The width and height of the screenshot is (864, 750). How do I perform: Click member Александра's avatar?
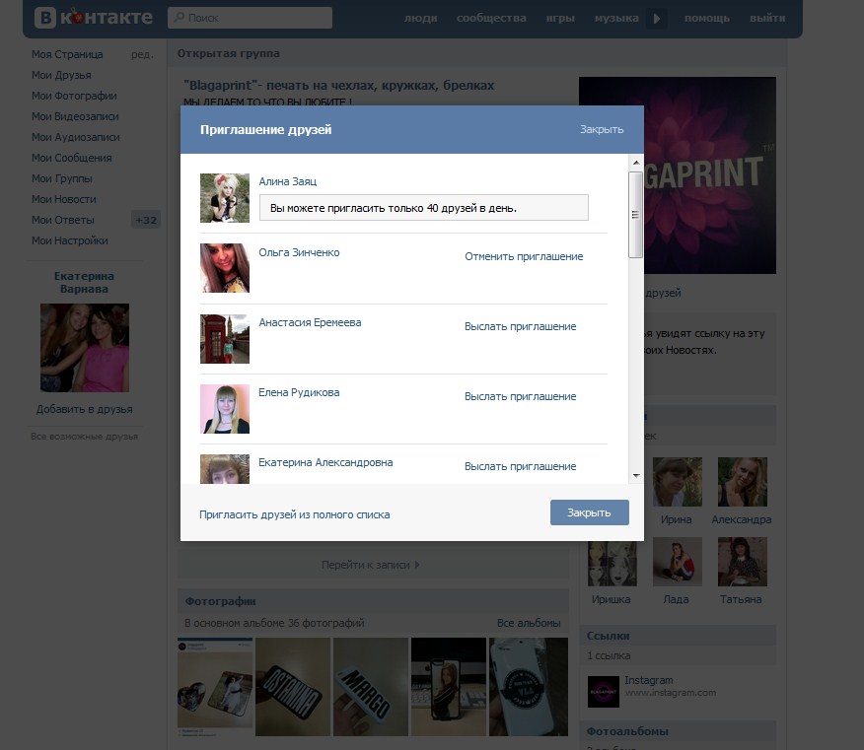(742, 482)
